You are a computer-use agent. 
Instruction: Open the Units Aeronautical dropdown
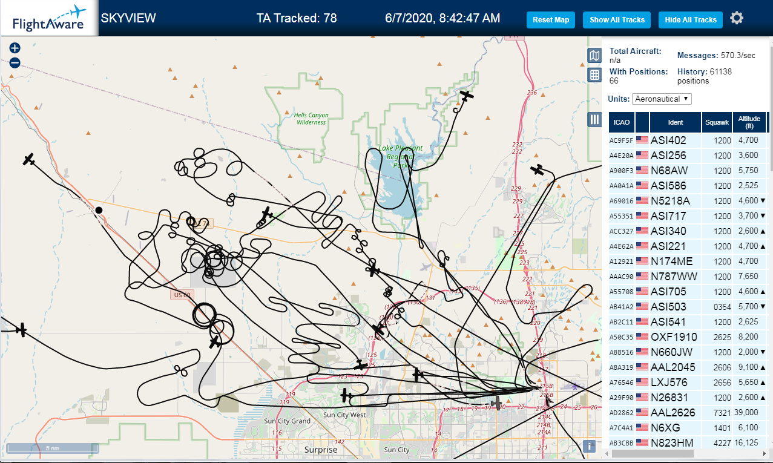pos(662,99)
